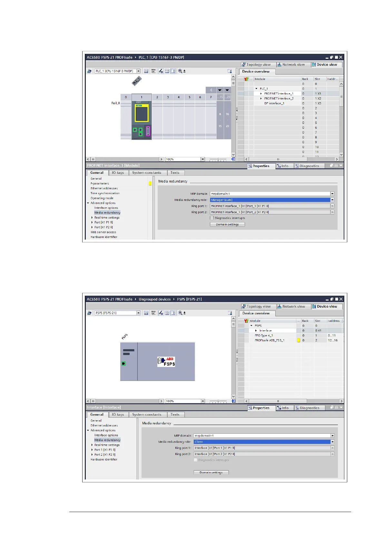
Task: Click Domain settings button in PLC_1 window
Action: point(227,224)
